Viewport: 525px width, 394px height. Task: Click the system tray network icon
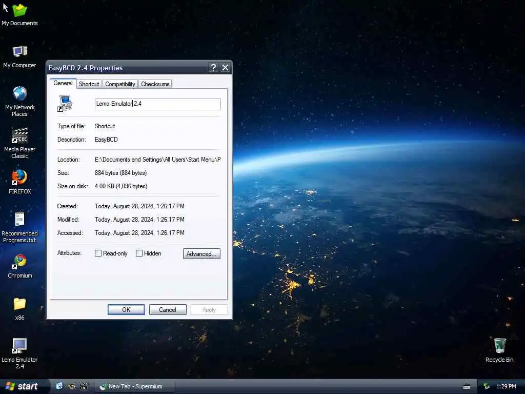pyautogui.click(x=487, y=386)
